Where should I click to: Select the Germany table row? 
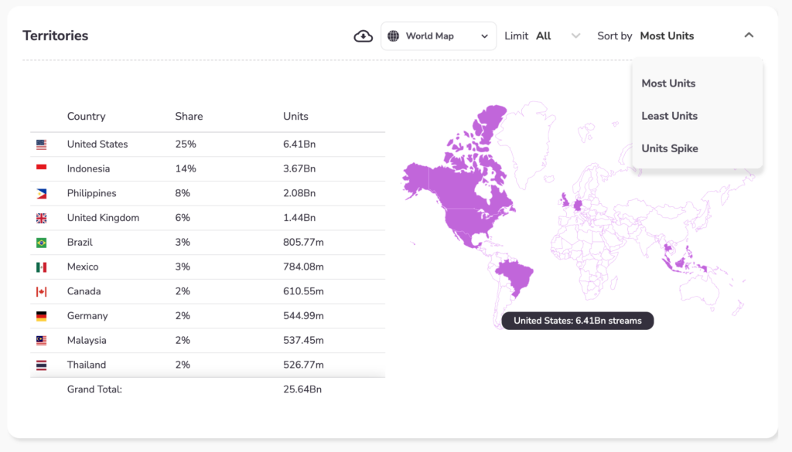(x=207, y=316)
